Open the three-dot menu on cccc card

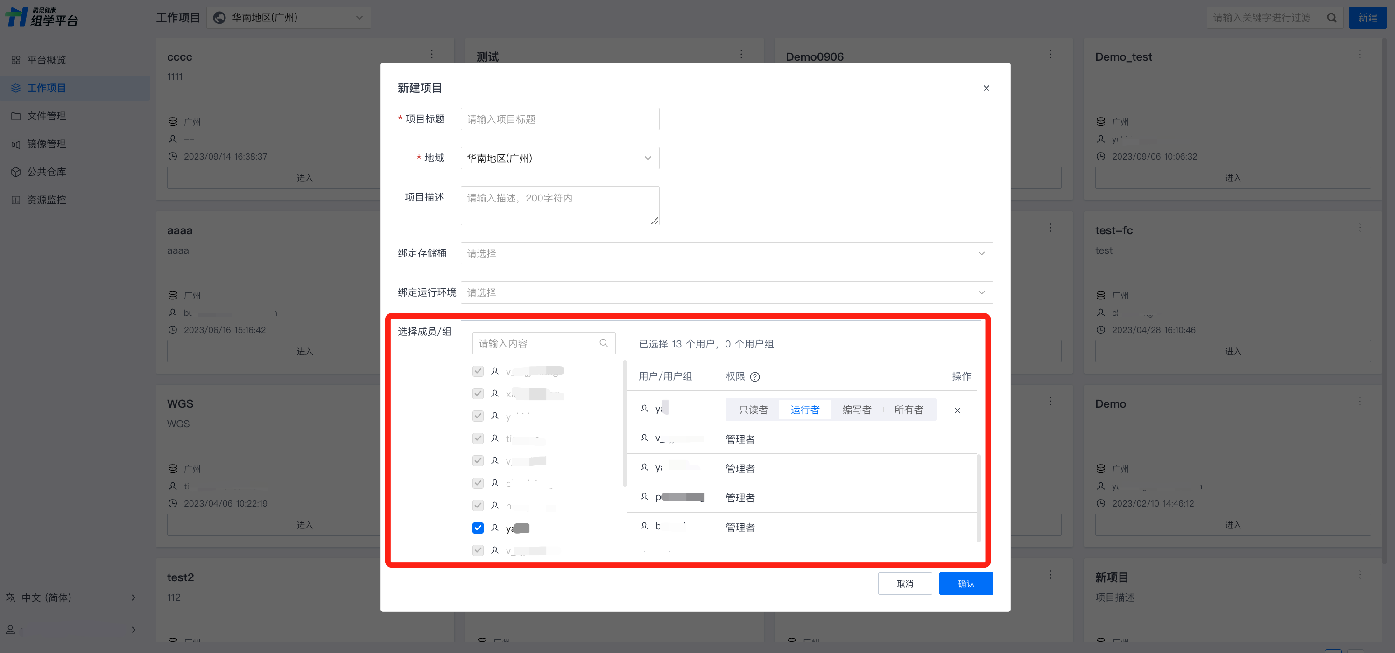(431, 54)
